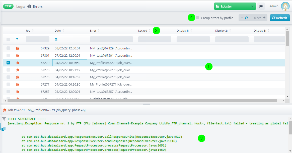292x153 pixels.
Task: Click error NM_test@67301 cell
Action: point(111,55)
